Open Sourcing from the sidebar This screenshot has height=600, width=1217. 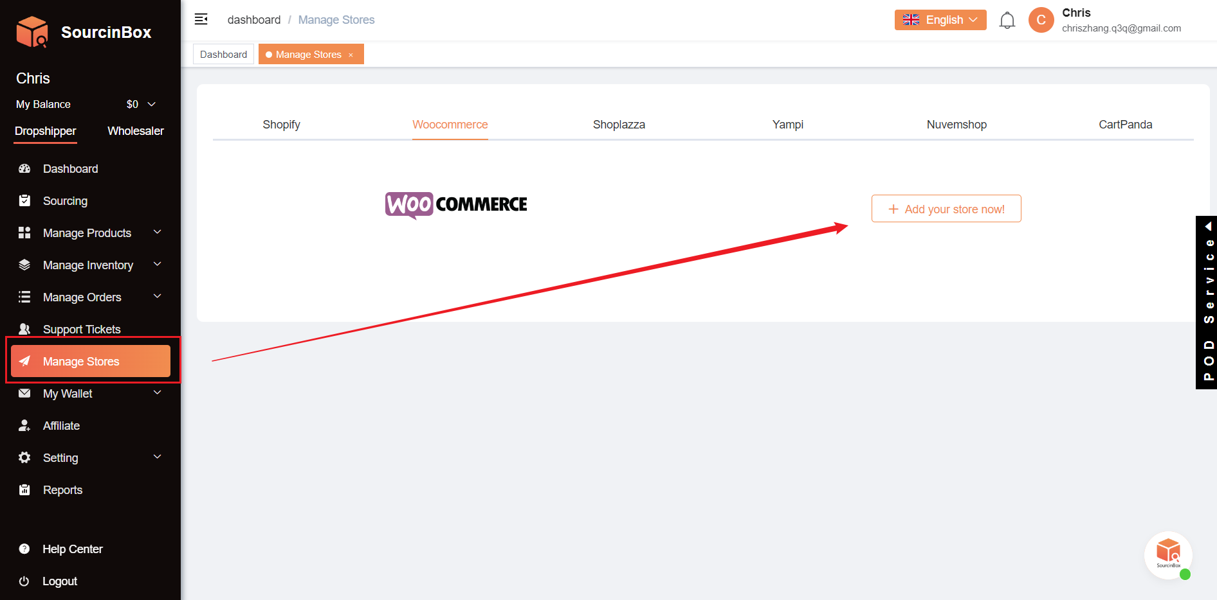pos(65,201)
